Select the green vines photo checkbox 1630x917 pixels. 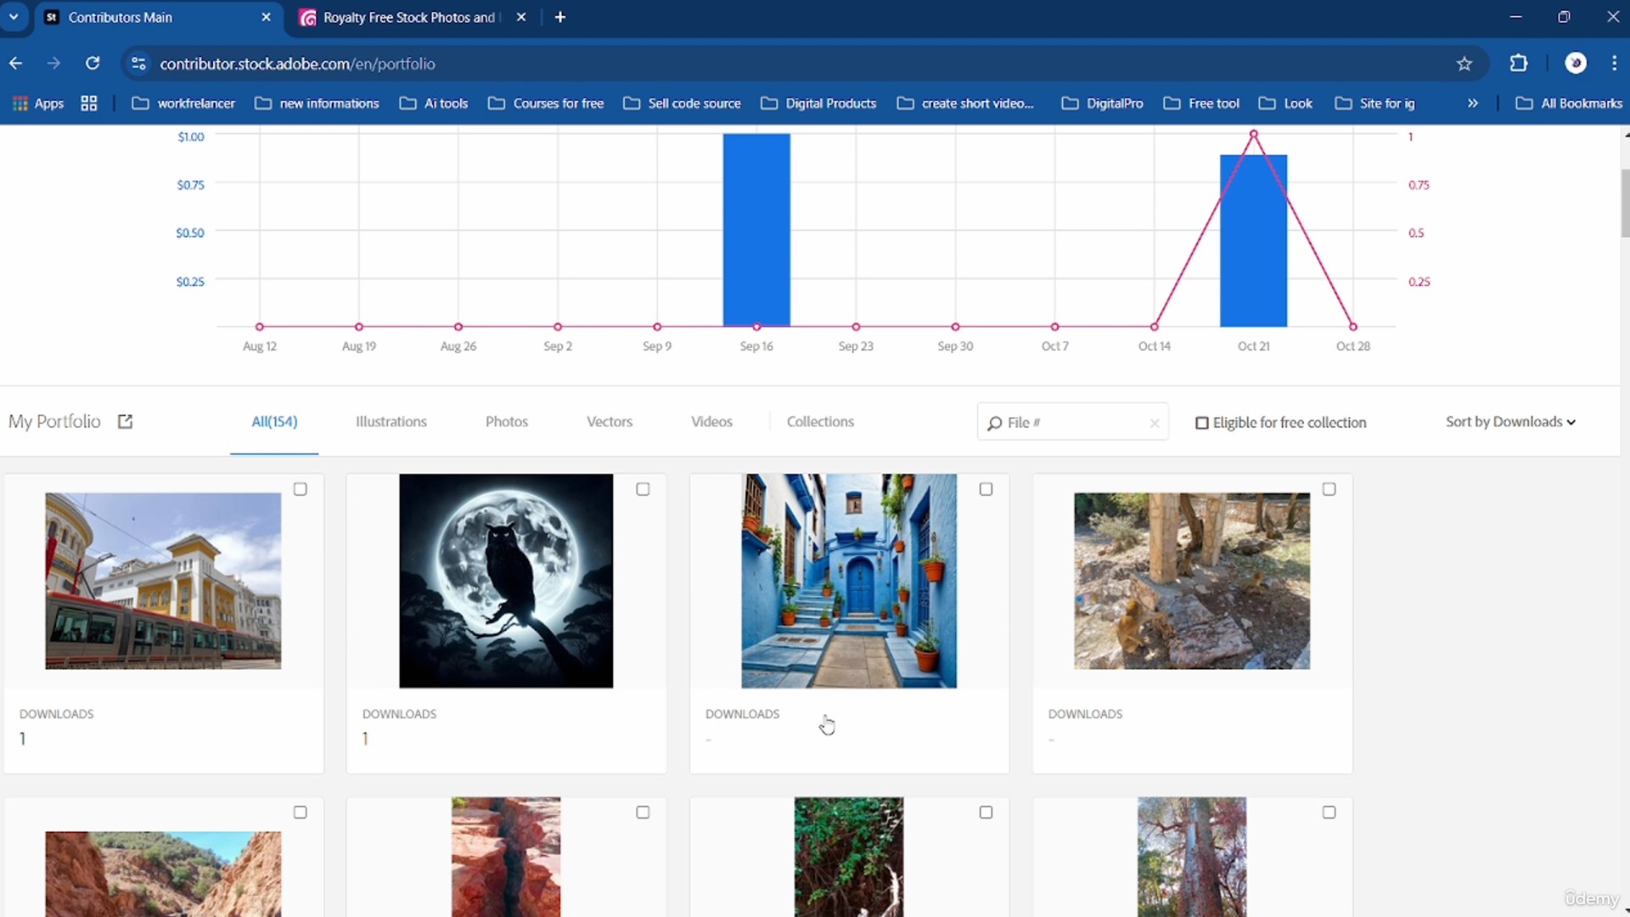(x=986, y=813)
